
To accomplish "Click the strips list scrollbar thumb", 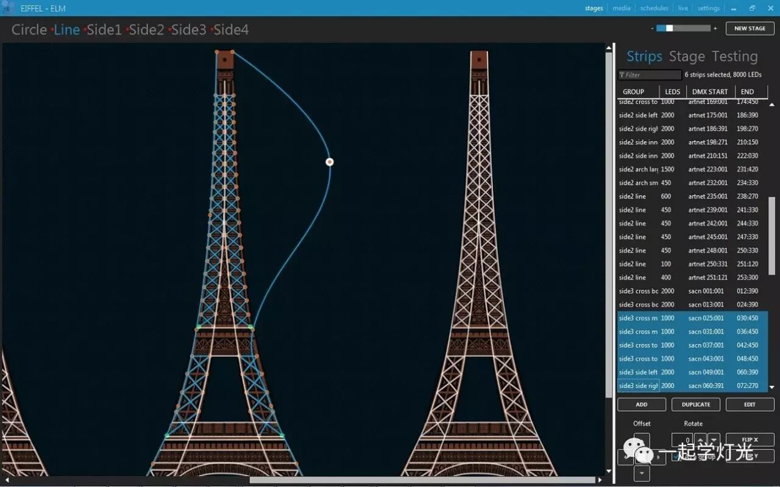I will 771,235.
